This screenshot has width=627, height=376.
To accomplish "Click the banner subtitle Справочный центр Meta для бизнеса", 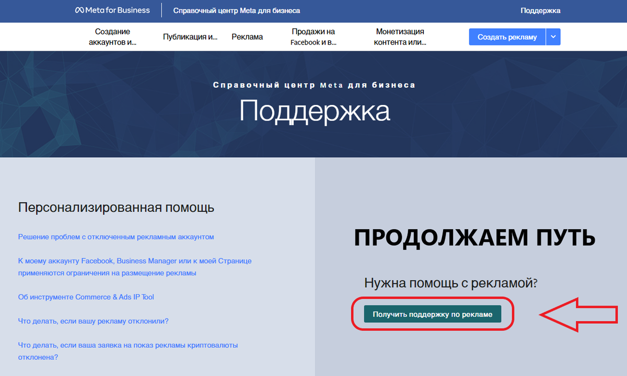I will (x=315, y=85).
